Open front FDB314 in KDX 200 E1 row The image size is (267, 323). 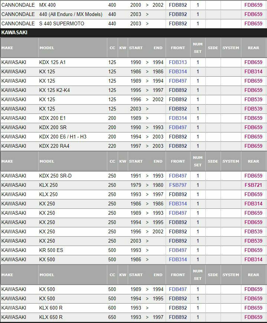pyautogui.click(x=178, y=118)
